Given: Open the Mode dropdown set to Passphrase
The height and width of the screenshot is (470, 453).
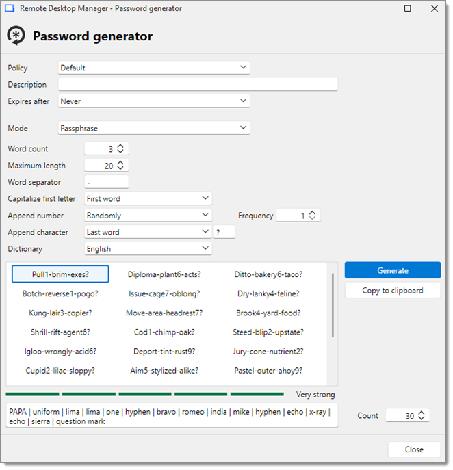Looking at the screenshot, I should pyautogui.click(x=154, y=128).
